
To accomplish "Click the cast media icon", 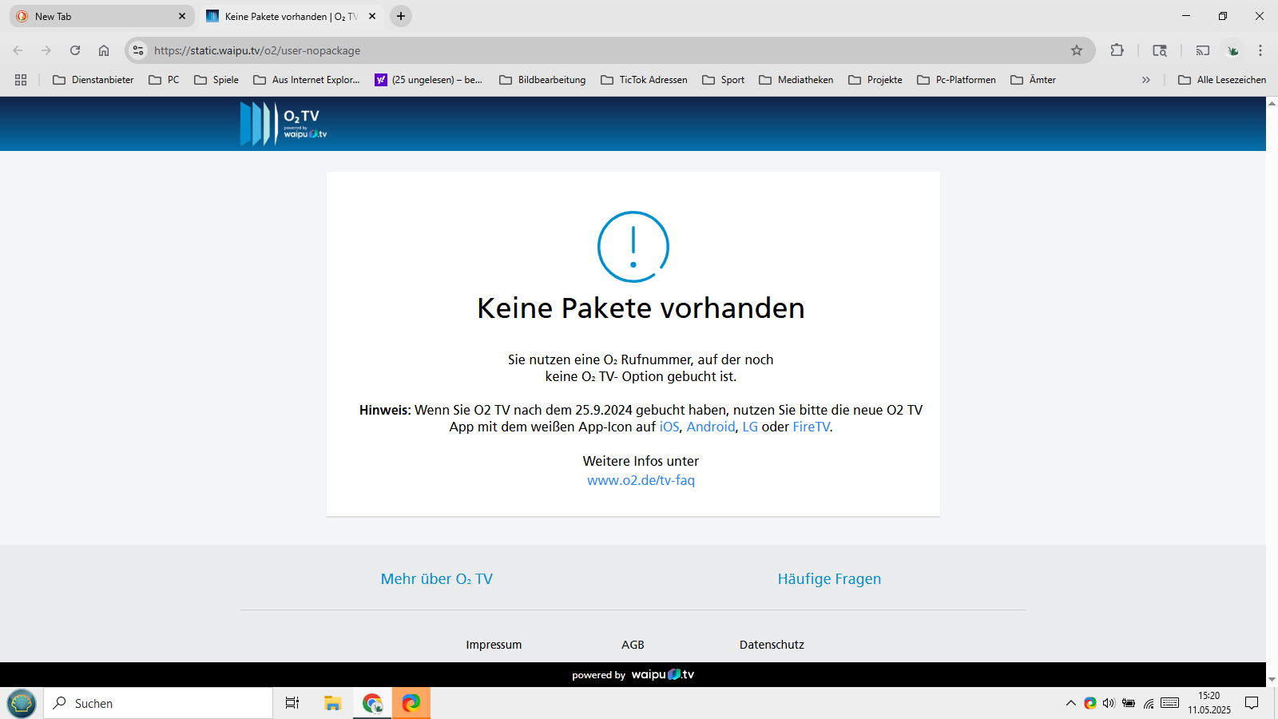I will click(1203, 50).
